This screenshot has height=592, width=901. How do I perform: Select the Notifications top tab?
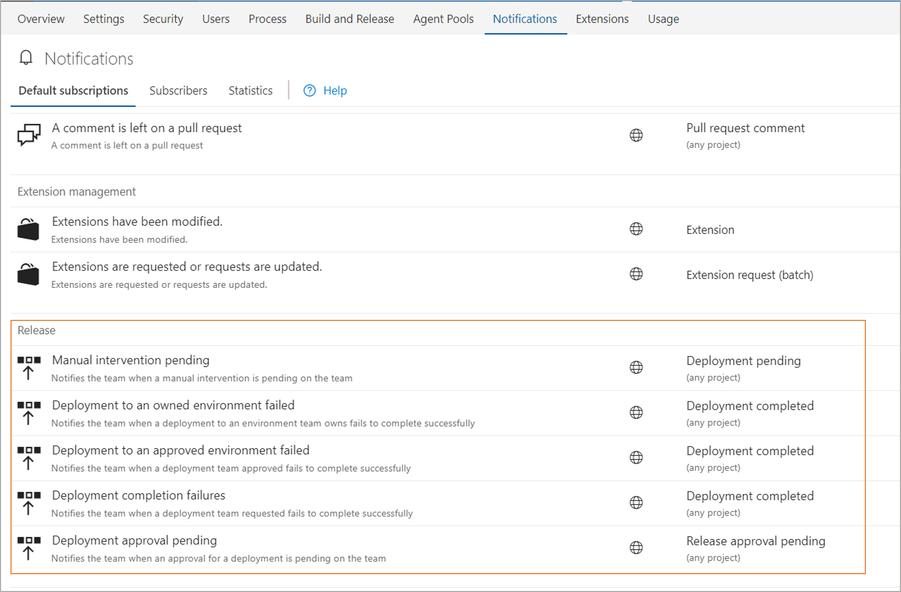point(525,19)
